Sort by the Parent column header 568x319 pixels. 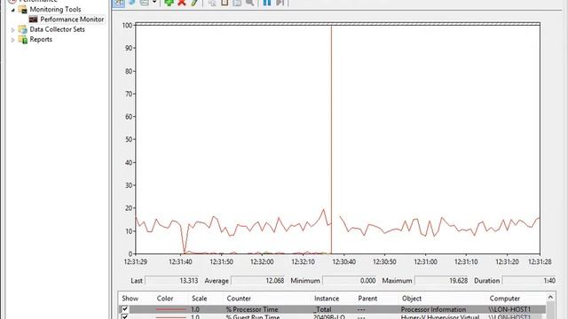click(x=367, y=299)
